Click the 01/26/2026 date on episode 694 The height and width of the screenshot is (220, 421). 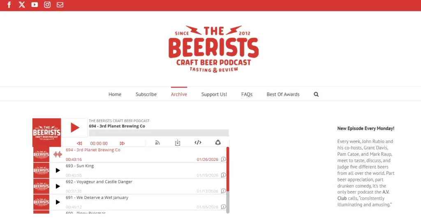208,159
